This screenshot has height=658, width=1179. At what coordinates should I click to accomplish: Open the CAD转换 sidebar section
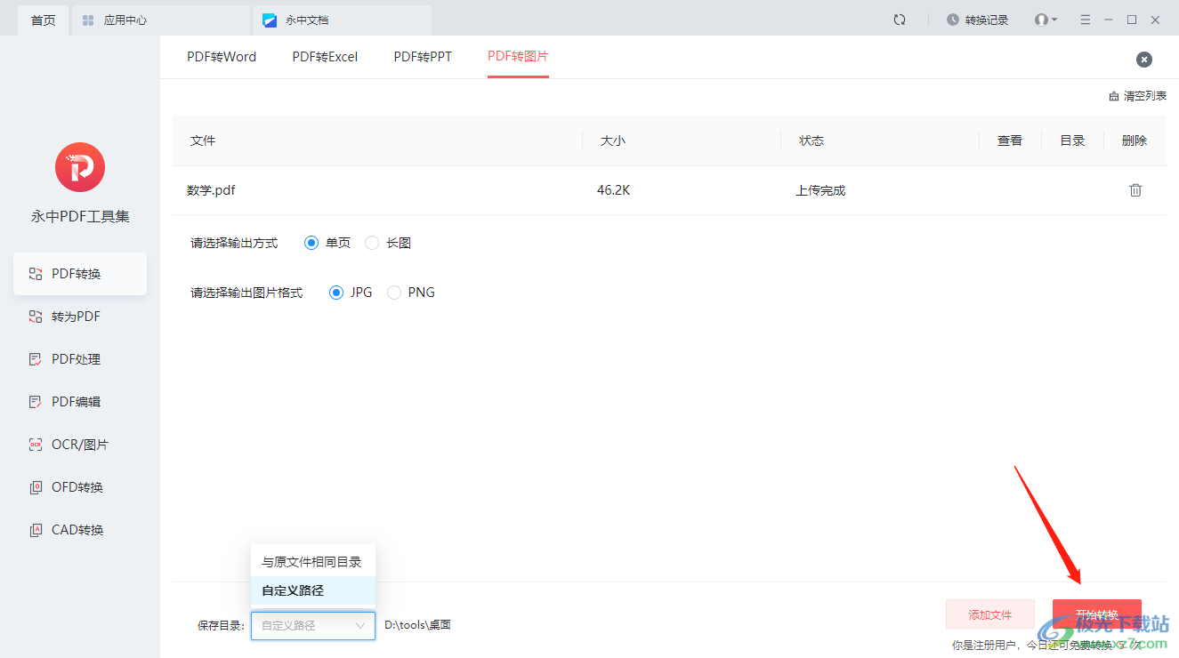coord(79,530)
